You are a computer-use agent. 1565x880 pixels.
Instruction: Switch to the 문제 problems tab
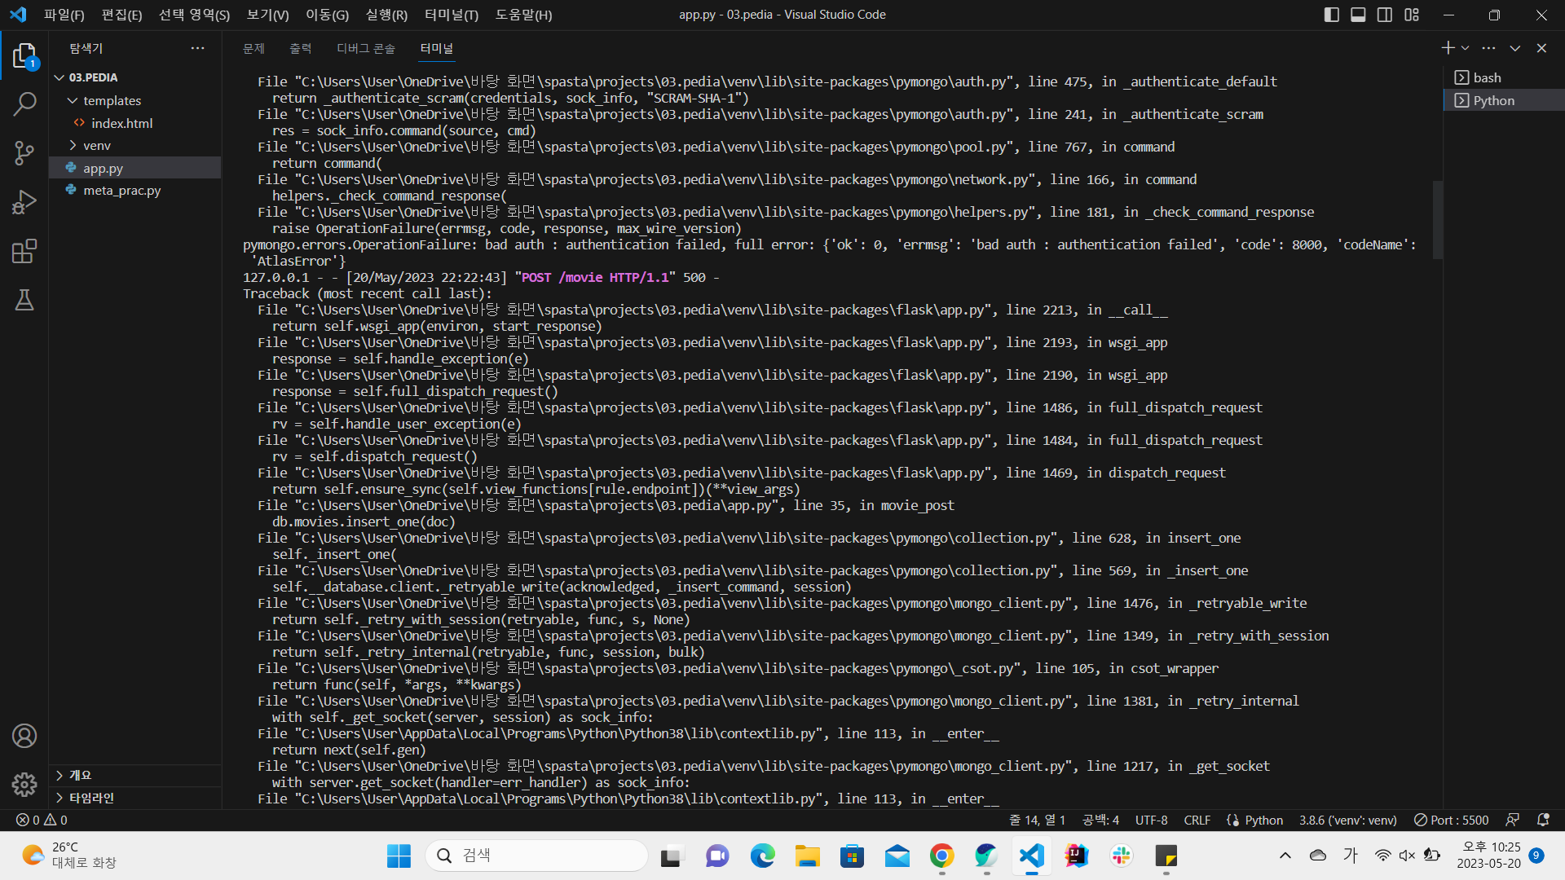(x=253, y=48)
